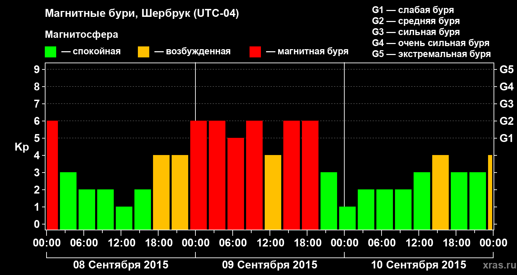The width and height of the screenshot is (517, 275).
Task: Click the '18:00' time label under 09 Сентября
Action: click(x=307, y=243)
